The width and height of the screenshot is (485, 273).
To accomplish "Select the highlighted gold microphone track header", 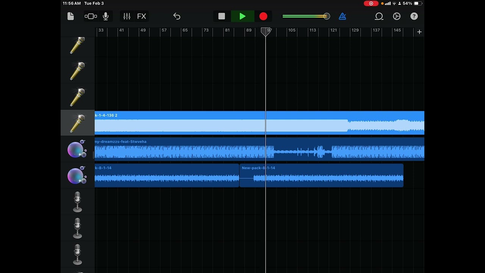I will 77,123.
